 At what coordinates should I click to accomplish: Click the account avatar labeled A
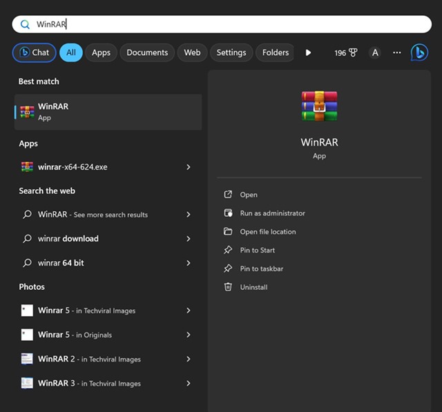coord(375,52)
